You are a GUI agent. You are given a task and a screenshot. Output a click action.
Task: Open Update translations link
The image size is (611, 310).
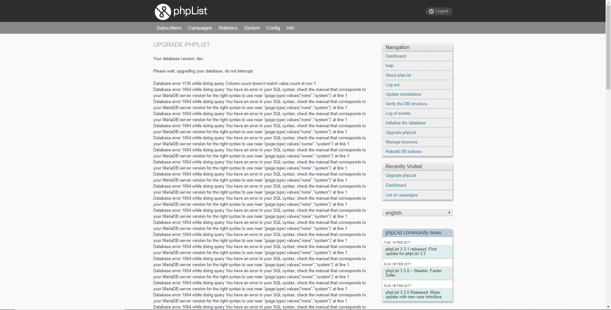point(403,94)
